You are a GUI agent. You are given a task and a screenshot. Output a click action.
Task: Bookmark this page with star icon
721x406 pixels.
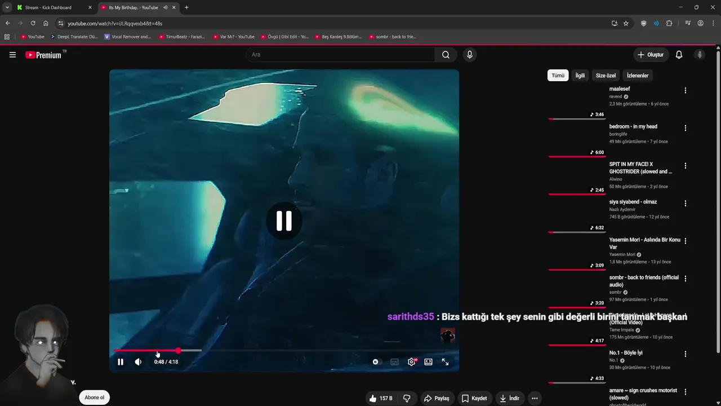626,23
